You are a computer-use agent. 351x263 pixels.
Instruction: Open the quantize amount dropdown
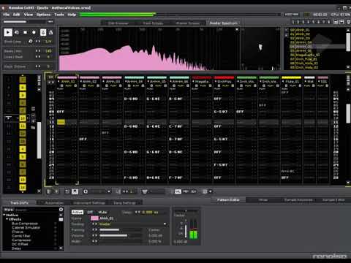point(109,191)
